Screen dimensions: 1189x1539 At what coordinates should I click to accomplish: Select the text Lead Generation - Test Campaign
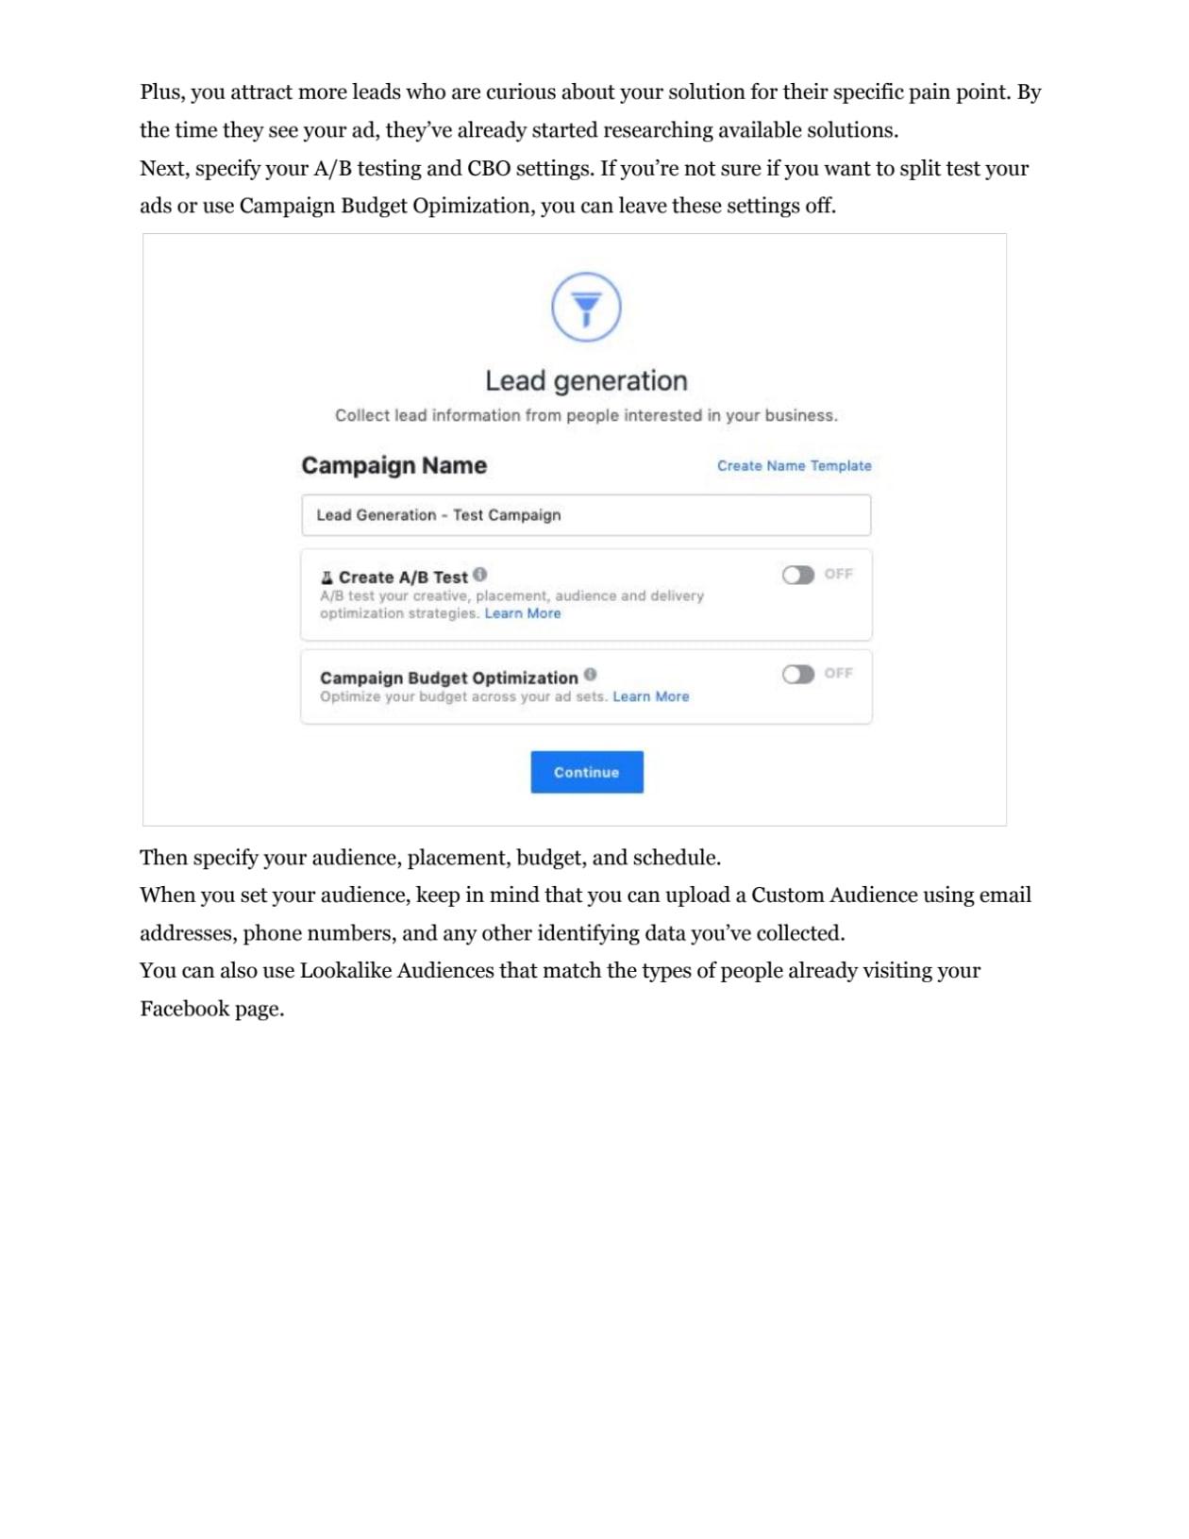click(438, 515)
